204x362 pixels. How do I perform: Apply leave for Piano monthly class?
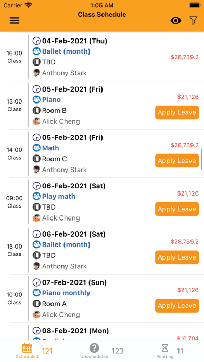tap(177, 306)
